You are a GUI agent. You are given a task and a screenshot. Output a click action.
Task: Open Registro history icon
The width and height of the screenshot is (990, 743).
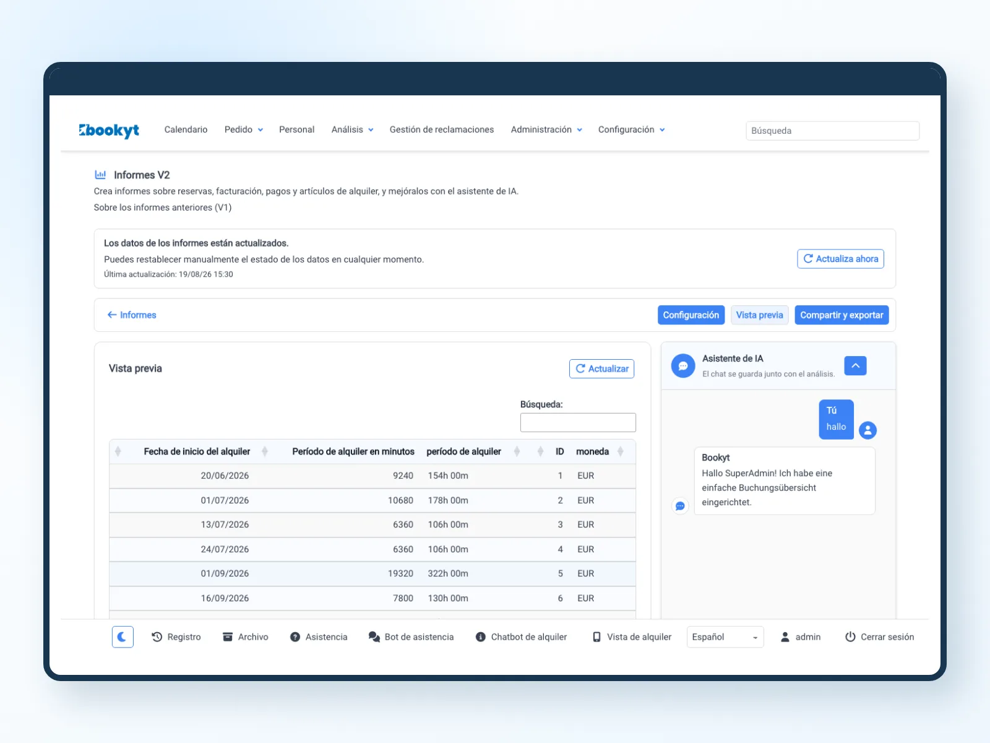[157, 637]
